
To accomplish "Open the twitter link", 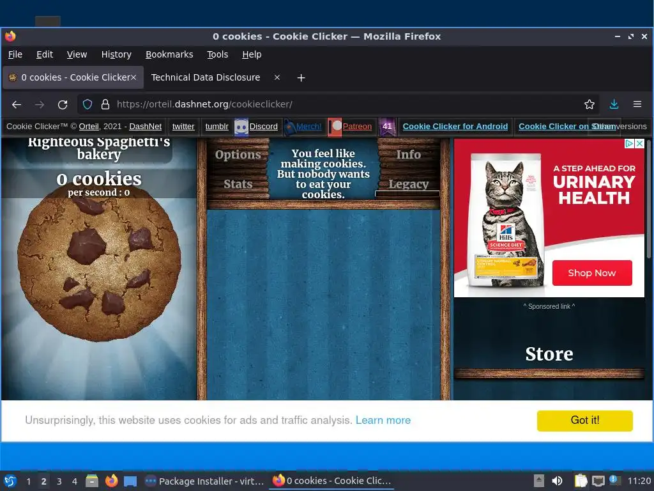I will coord(183,127).
